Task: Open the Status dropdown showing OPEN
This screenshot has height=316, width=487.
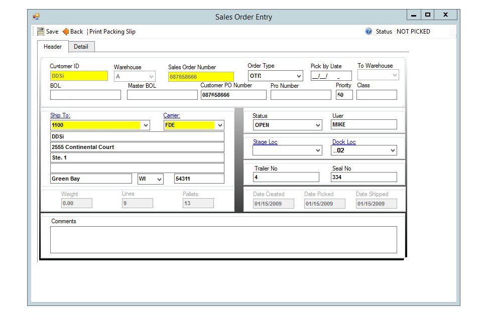Action: tap(318, 125)
